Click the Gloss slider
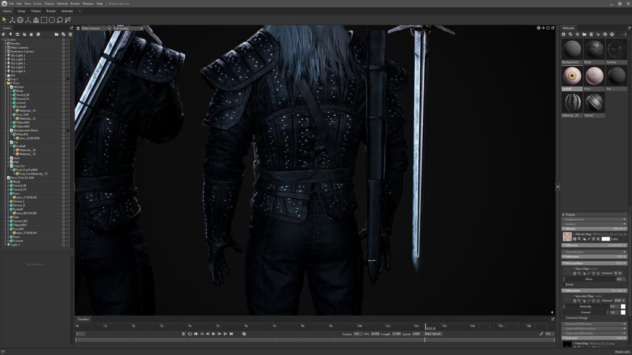This screenshot has width=632, height=355. pos(589,279)
